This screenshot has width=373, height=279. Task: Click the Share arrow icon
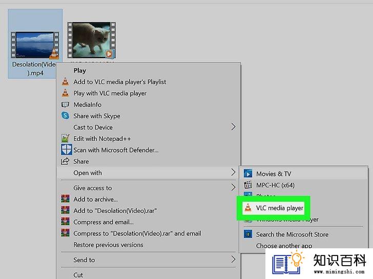(65, 161)
